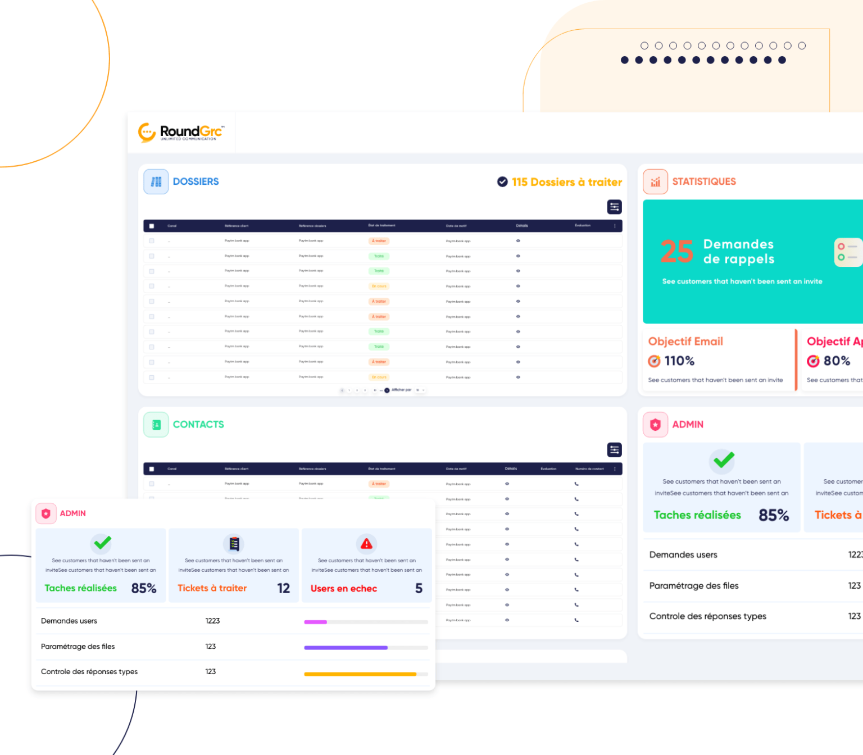The width and height of the screenshot is (863, 755).
Task: Click the eye icon on the first dossier row
Action: [518, 240]
